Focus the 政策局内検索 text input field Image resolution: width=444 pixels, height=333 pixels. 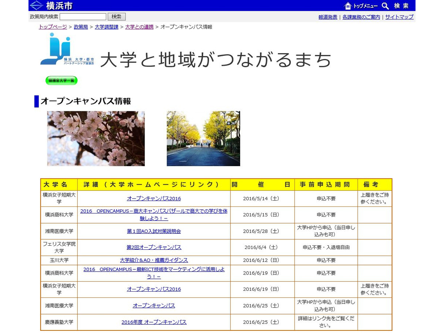83,17
